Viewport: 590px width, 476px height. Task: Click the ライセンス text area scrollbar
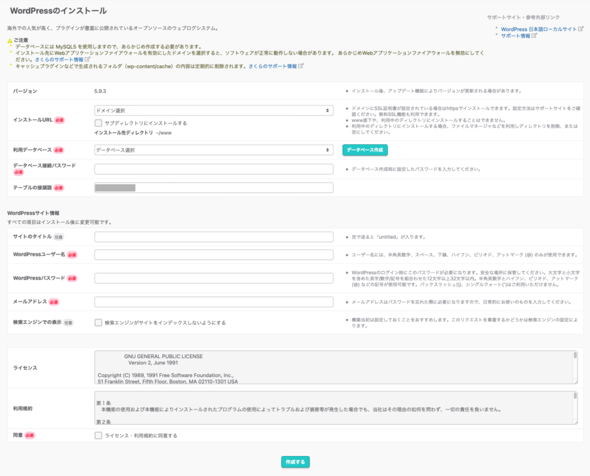(x=575, y=367)
